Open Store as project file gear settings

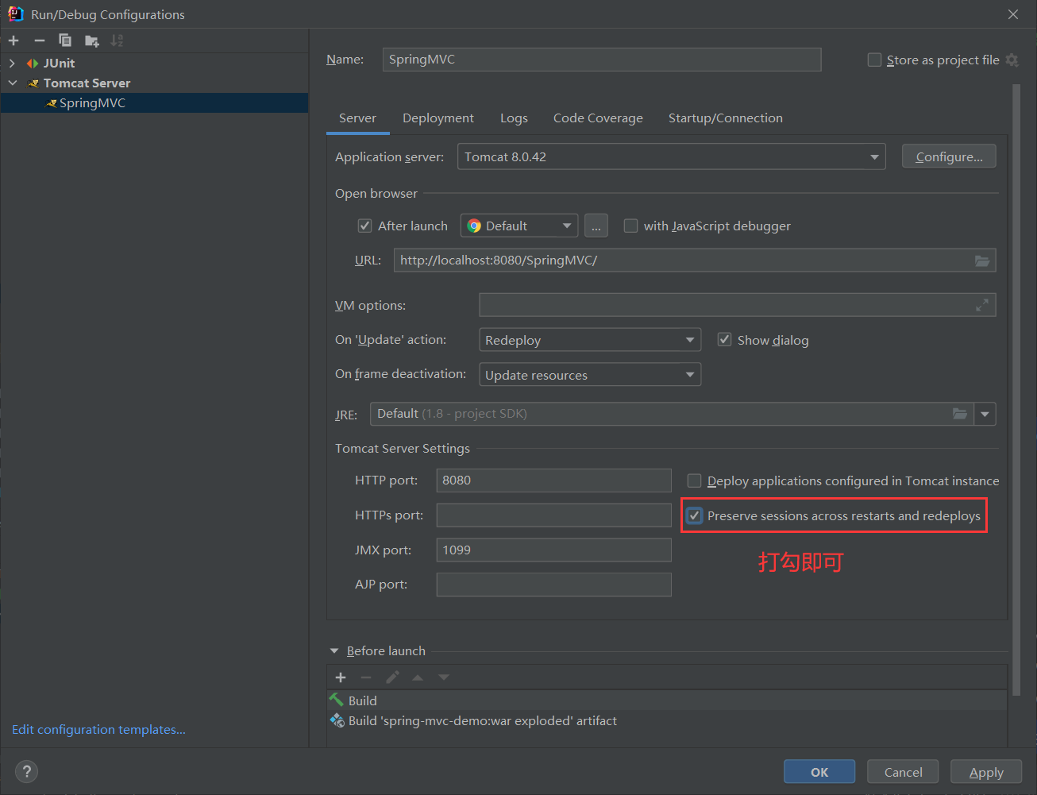(x=1012, y=60)
